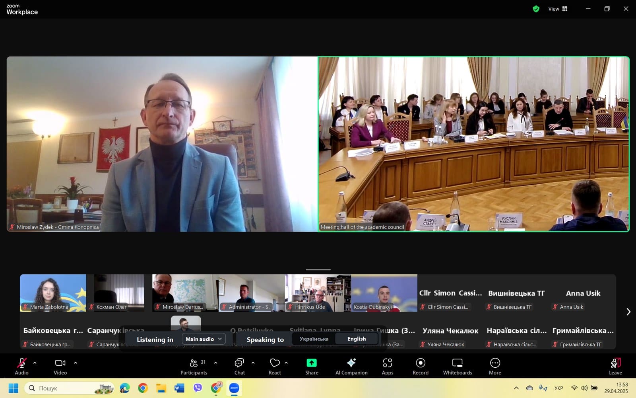Open the React emoji menu
636x398 pixels.
click(275, 366)
